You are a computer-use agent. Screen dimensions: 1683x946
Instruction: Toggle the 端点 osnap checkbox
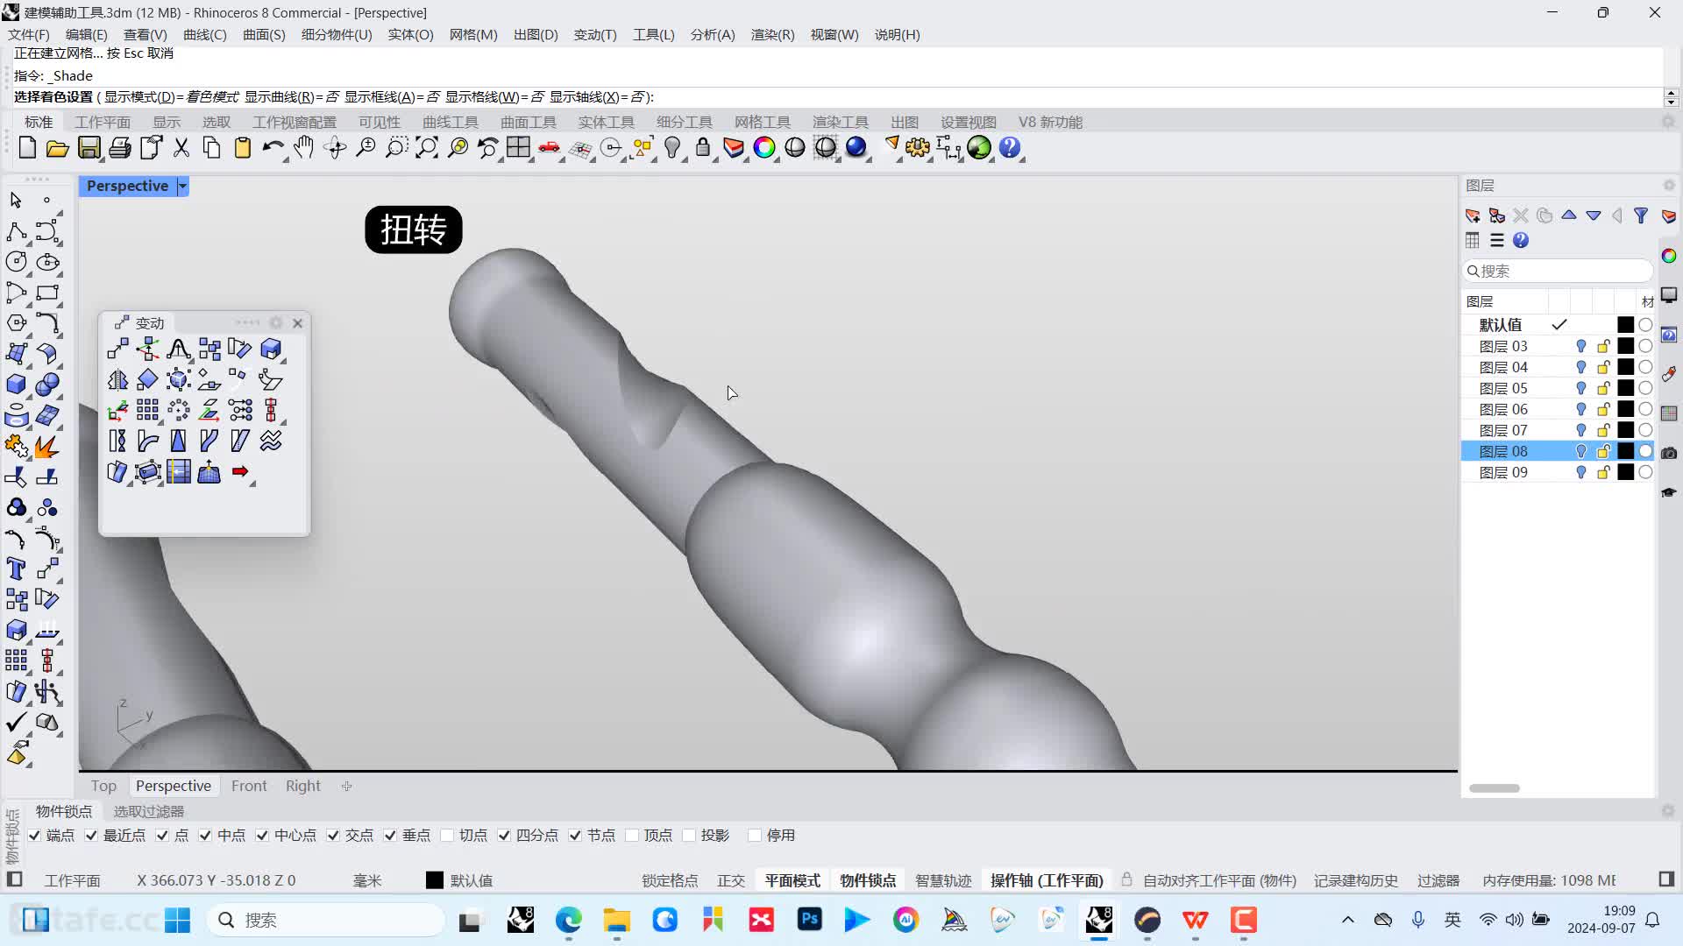point(34,836)
